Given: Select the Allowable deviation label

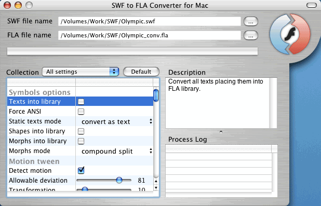Looking at the screenshot, I should click(x=38, y=180).
